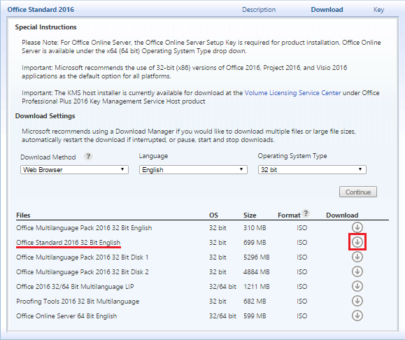405x340 pixels.
Task: Select the Download tab
Action: [327, 10]
